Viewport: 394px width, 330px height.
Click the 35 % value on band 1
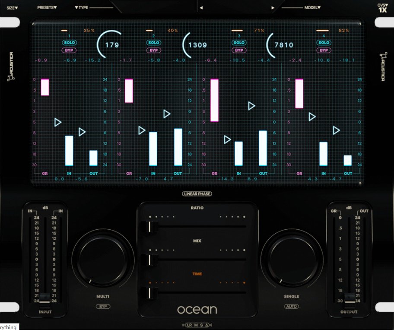pos(89,31)
